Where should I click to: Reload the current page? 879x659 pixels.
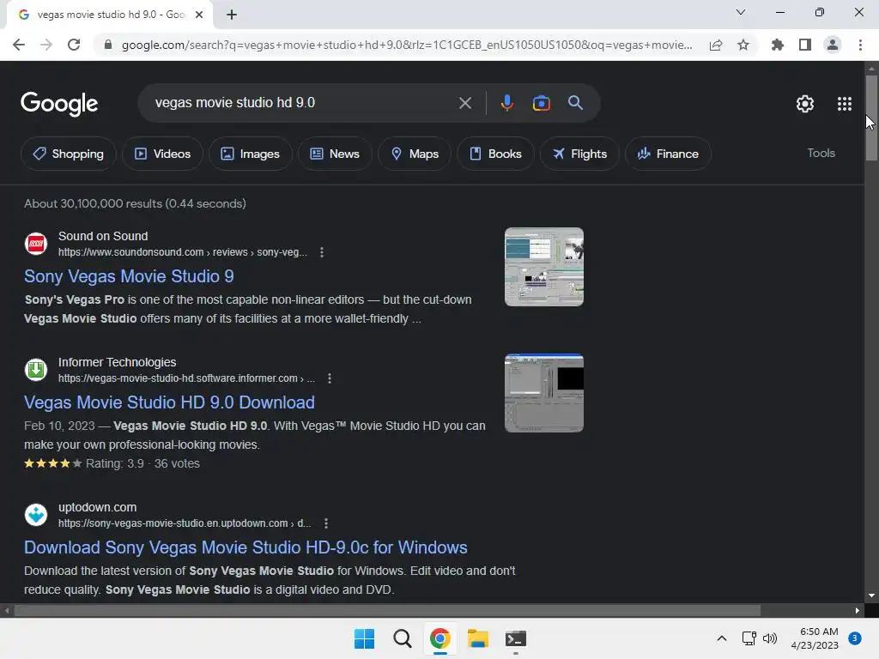[x=74, y=45]
